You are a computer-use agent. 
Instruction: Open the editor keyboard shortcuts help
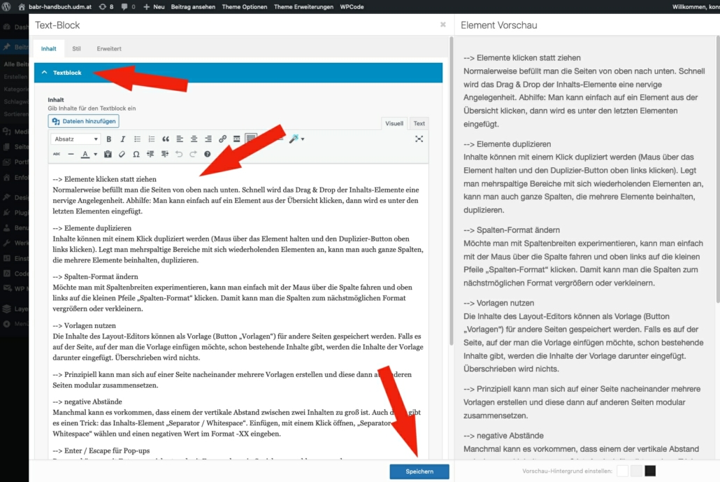(x=207, y=154)
